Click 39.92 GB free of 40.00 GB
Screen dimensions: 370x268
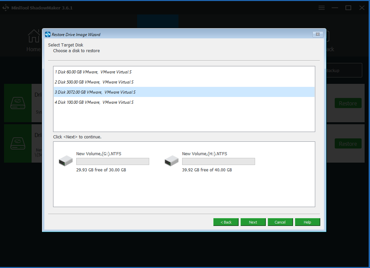pyautogui.click(x=207, y=170)
